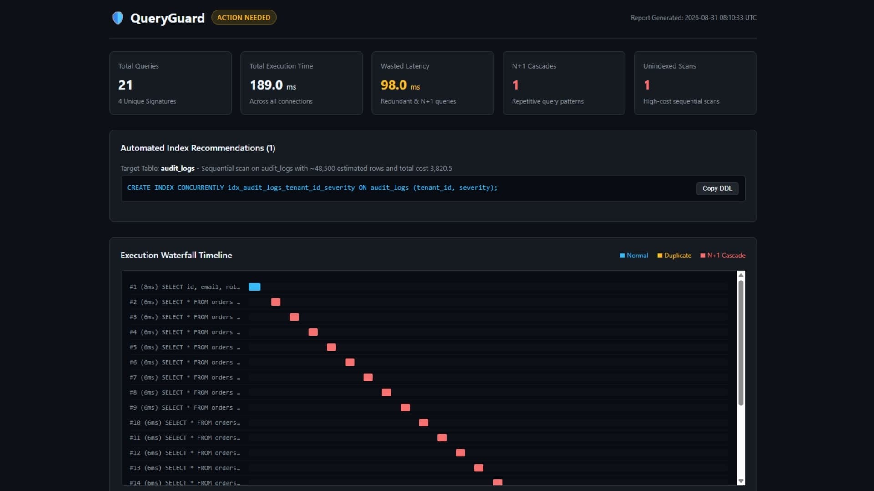
Task: Open the N+1 Cascades summary card
Action: point(564,83)
